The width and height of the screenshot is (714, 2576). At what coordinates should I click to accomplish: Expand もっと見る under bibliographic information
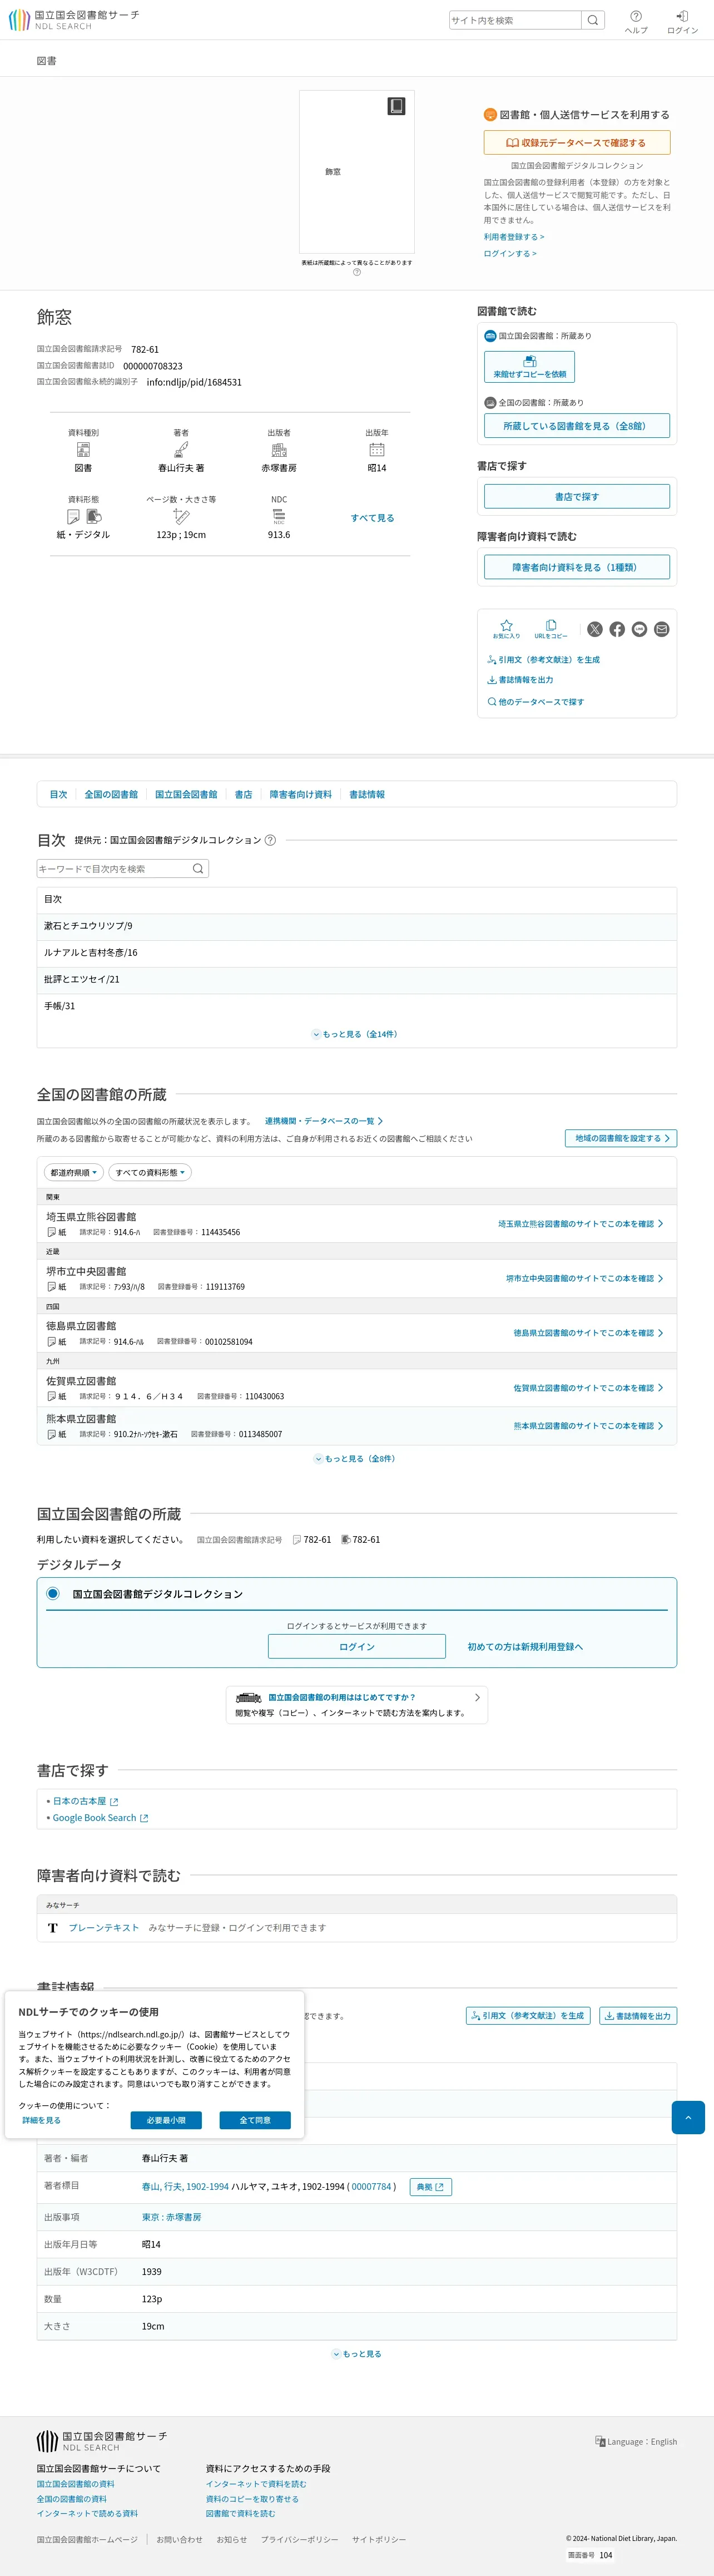pyautogui.click(x=357, y=2354)
